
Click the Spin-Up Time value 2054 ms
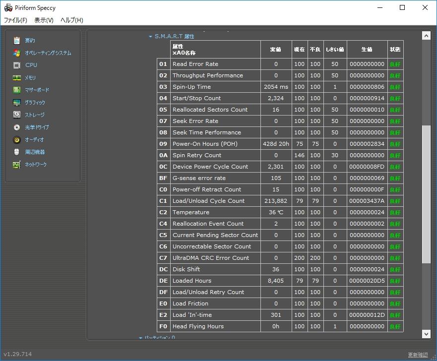[276, 87]
